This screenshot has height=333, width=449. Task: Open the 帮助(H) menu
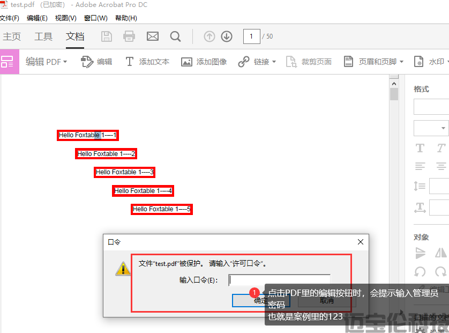[x=126, y=18]
